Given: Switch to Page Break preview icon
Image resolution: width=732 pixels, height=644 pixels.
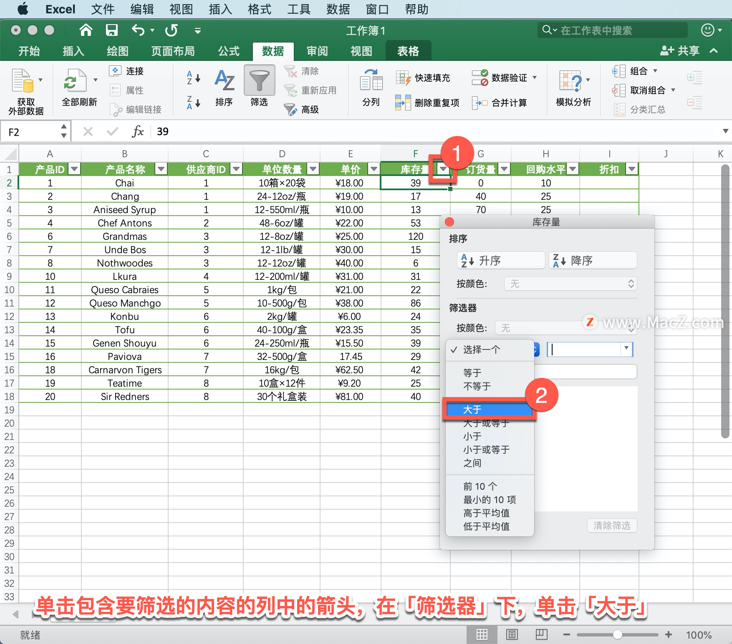Looking at the screenshot, I should (541, 634).
